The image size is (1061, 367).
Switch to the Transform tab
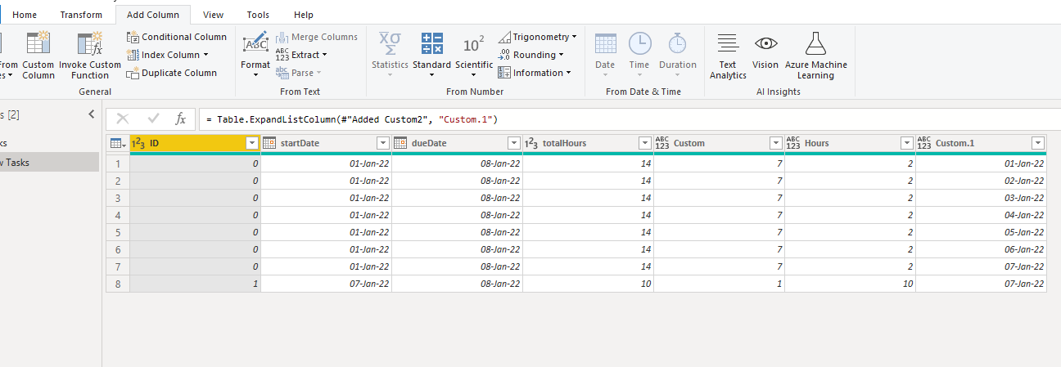[x=81, y=15]
